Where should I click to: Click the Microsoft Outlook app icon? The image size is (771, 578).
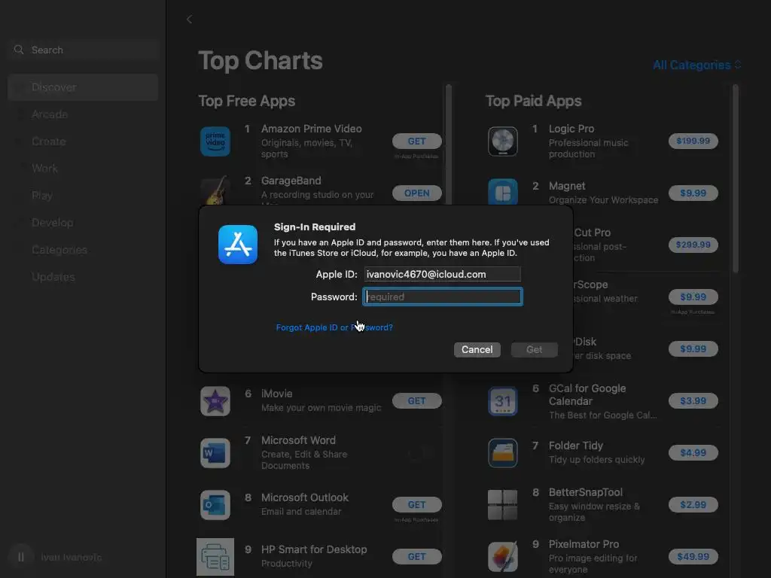pyautogui.click(x=215, y=505)
